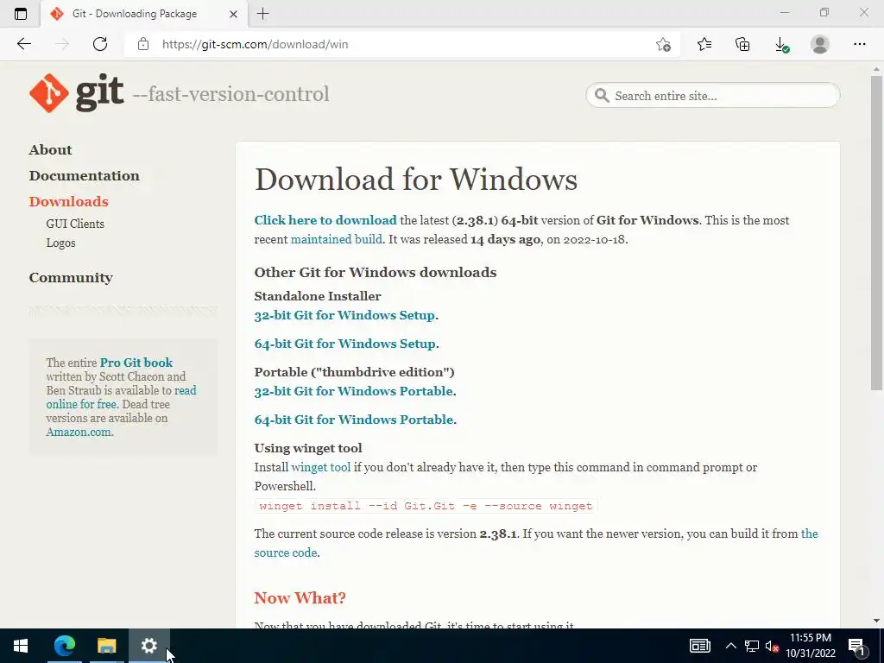884x663 pixels.
Task: Open Microsoft Edge from the taskbar
Action: click(x=64, y=646)
